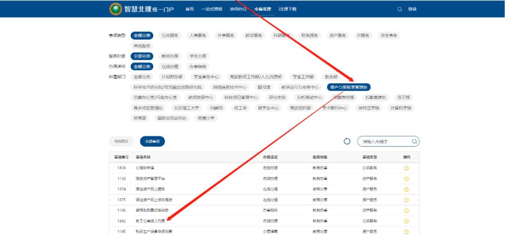Open the 首页 navigation tab
Screen dimensions: 505x236
tap(190, 9)
